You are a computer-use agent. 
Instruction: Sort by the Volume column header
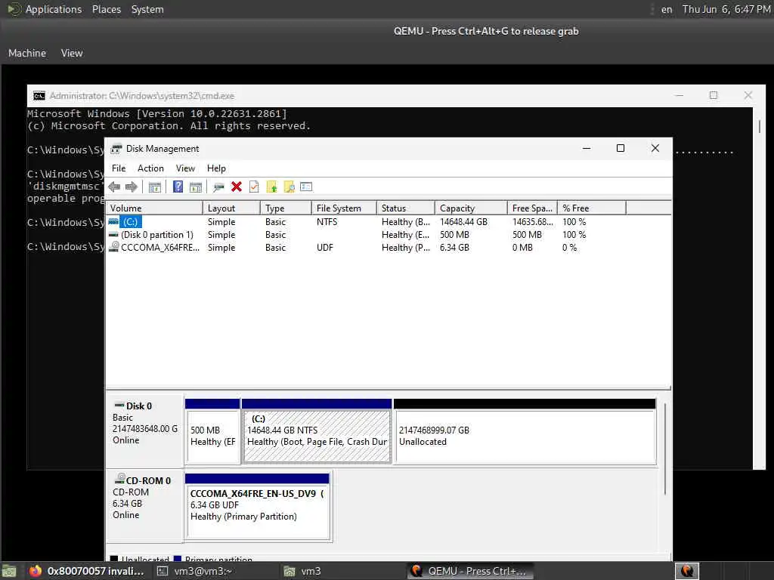[154, 208]
